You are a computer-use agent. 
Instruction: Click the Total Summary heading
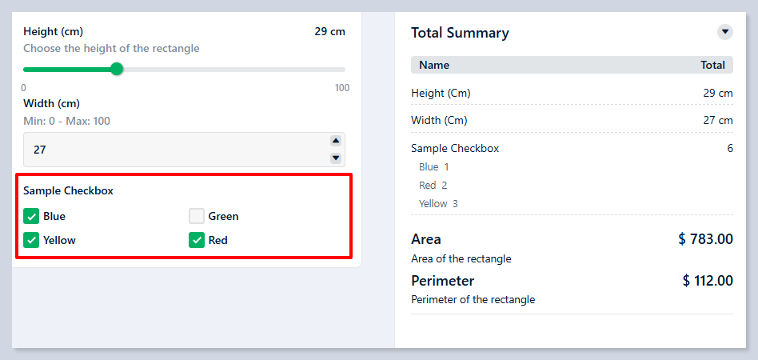pyautogui.click(x=460, y=33)
